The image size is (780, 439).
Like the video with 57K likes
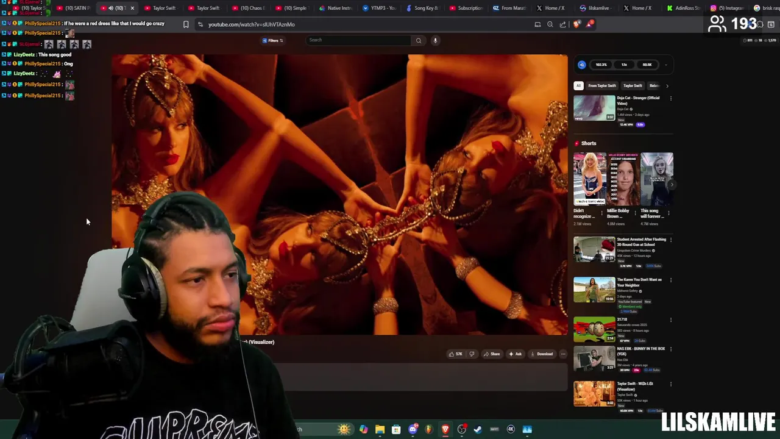tap(455, 354)
